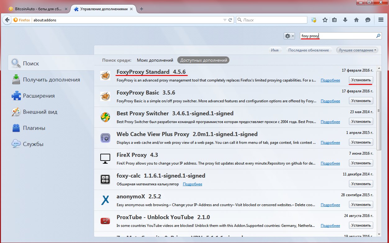Go to the home page icon
Image resolution: width=389 pixels, height=243 pixels.
pyautogui.click(x=356, y=20)
